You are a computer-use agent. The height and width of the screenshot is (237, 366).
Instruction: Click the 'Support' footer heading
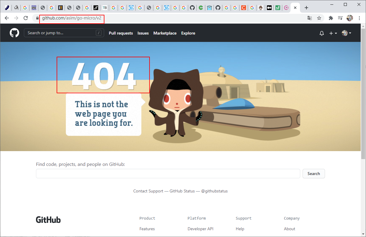[244, 218]
